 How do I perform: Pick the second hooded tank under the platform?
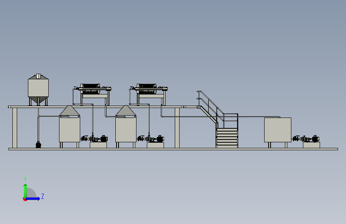[126, 126]
